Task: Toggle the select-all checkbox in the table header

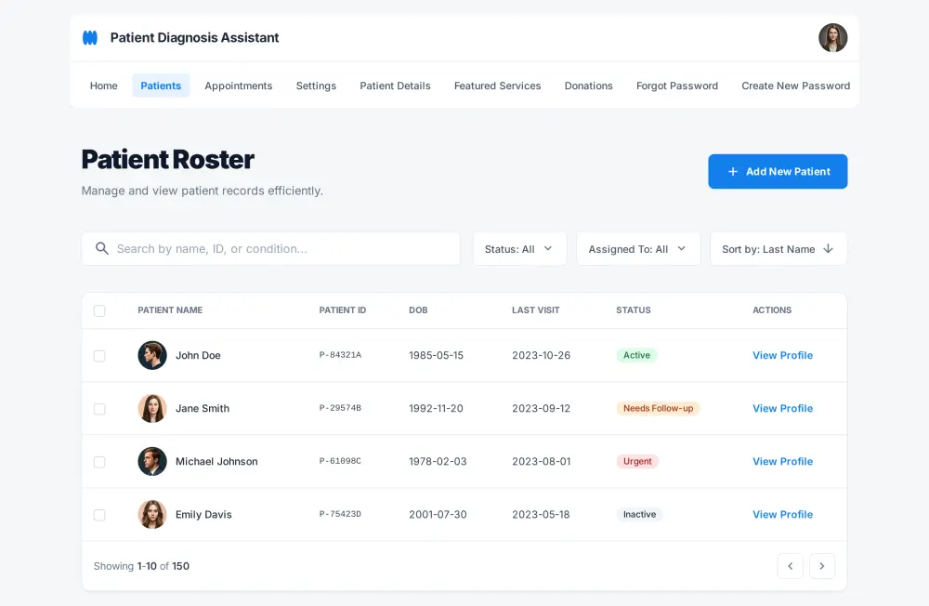Action: tap(99, 310)
